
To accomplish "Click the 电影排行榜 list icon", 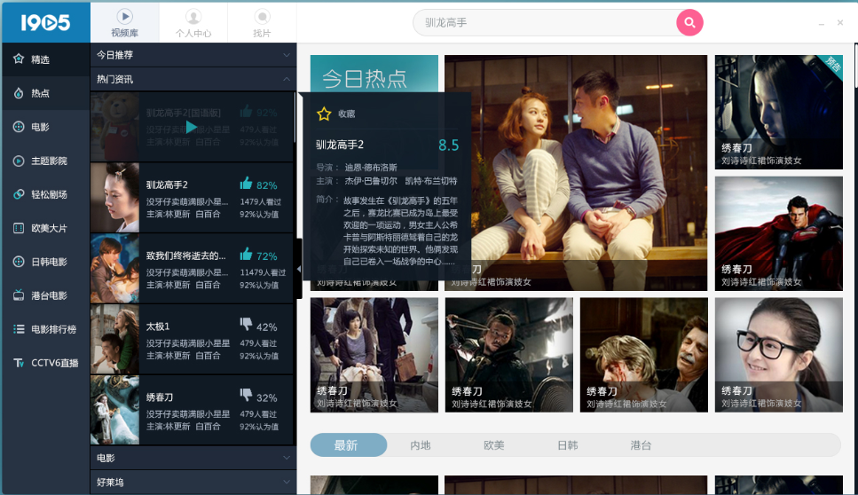I will tap(19, 329).
